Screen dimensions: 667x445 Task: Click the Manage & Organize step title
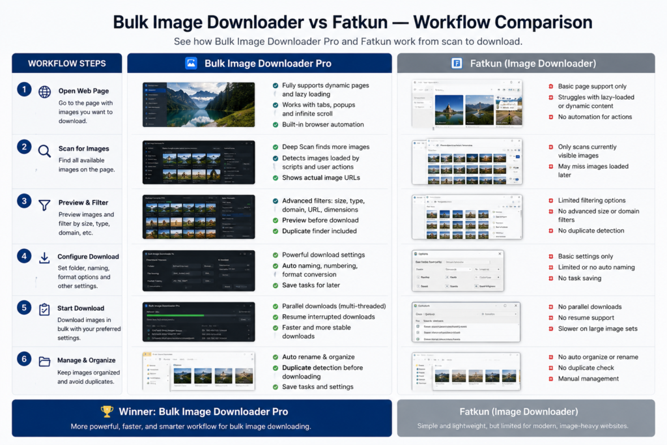87,360
